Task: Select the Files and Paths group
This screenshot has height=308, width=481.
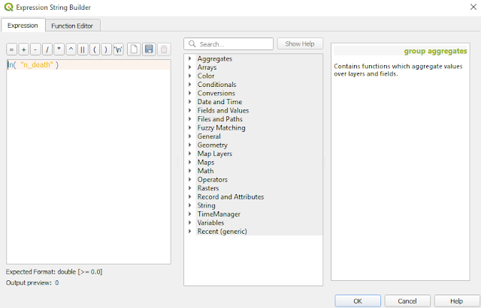Action: click(220, 119)
